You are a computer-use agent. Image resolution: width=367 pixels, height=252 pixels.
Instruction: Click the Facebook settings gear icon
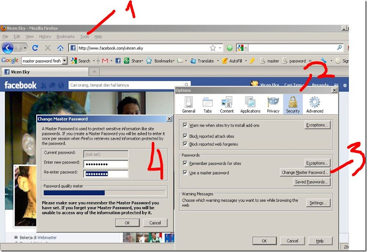point(345,86)
